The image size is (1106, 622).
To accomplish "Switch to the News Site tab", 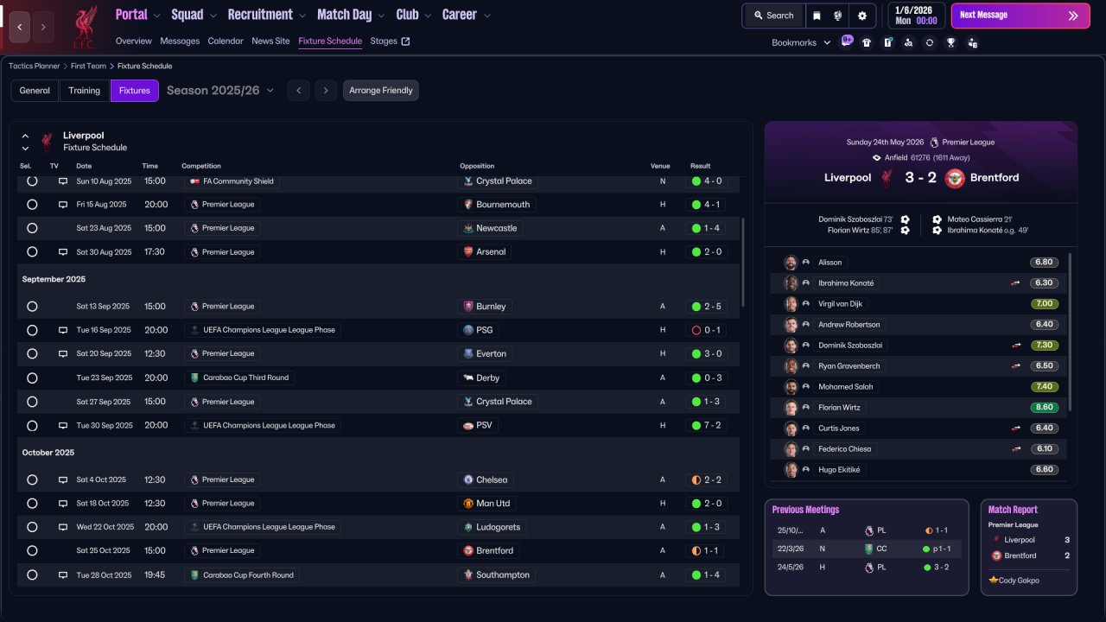I will tap(270, 41).
